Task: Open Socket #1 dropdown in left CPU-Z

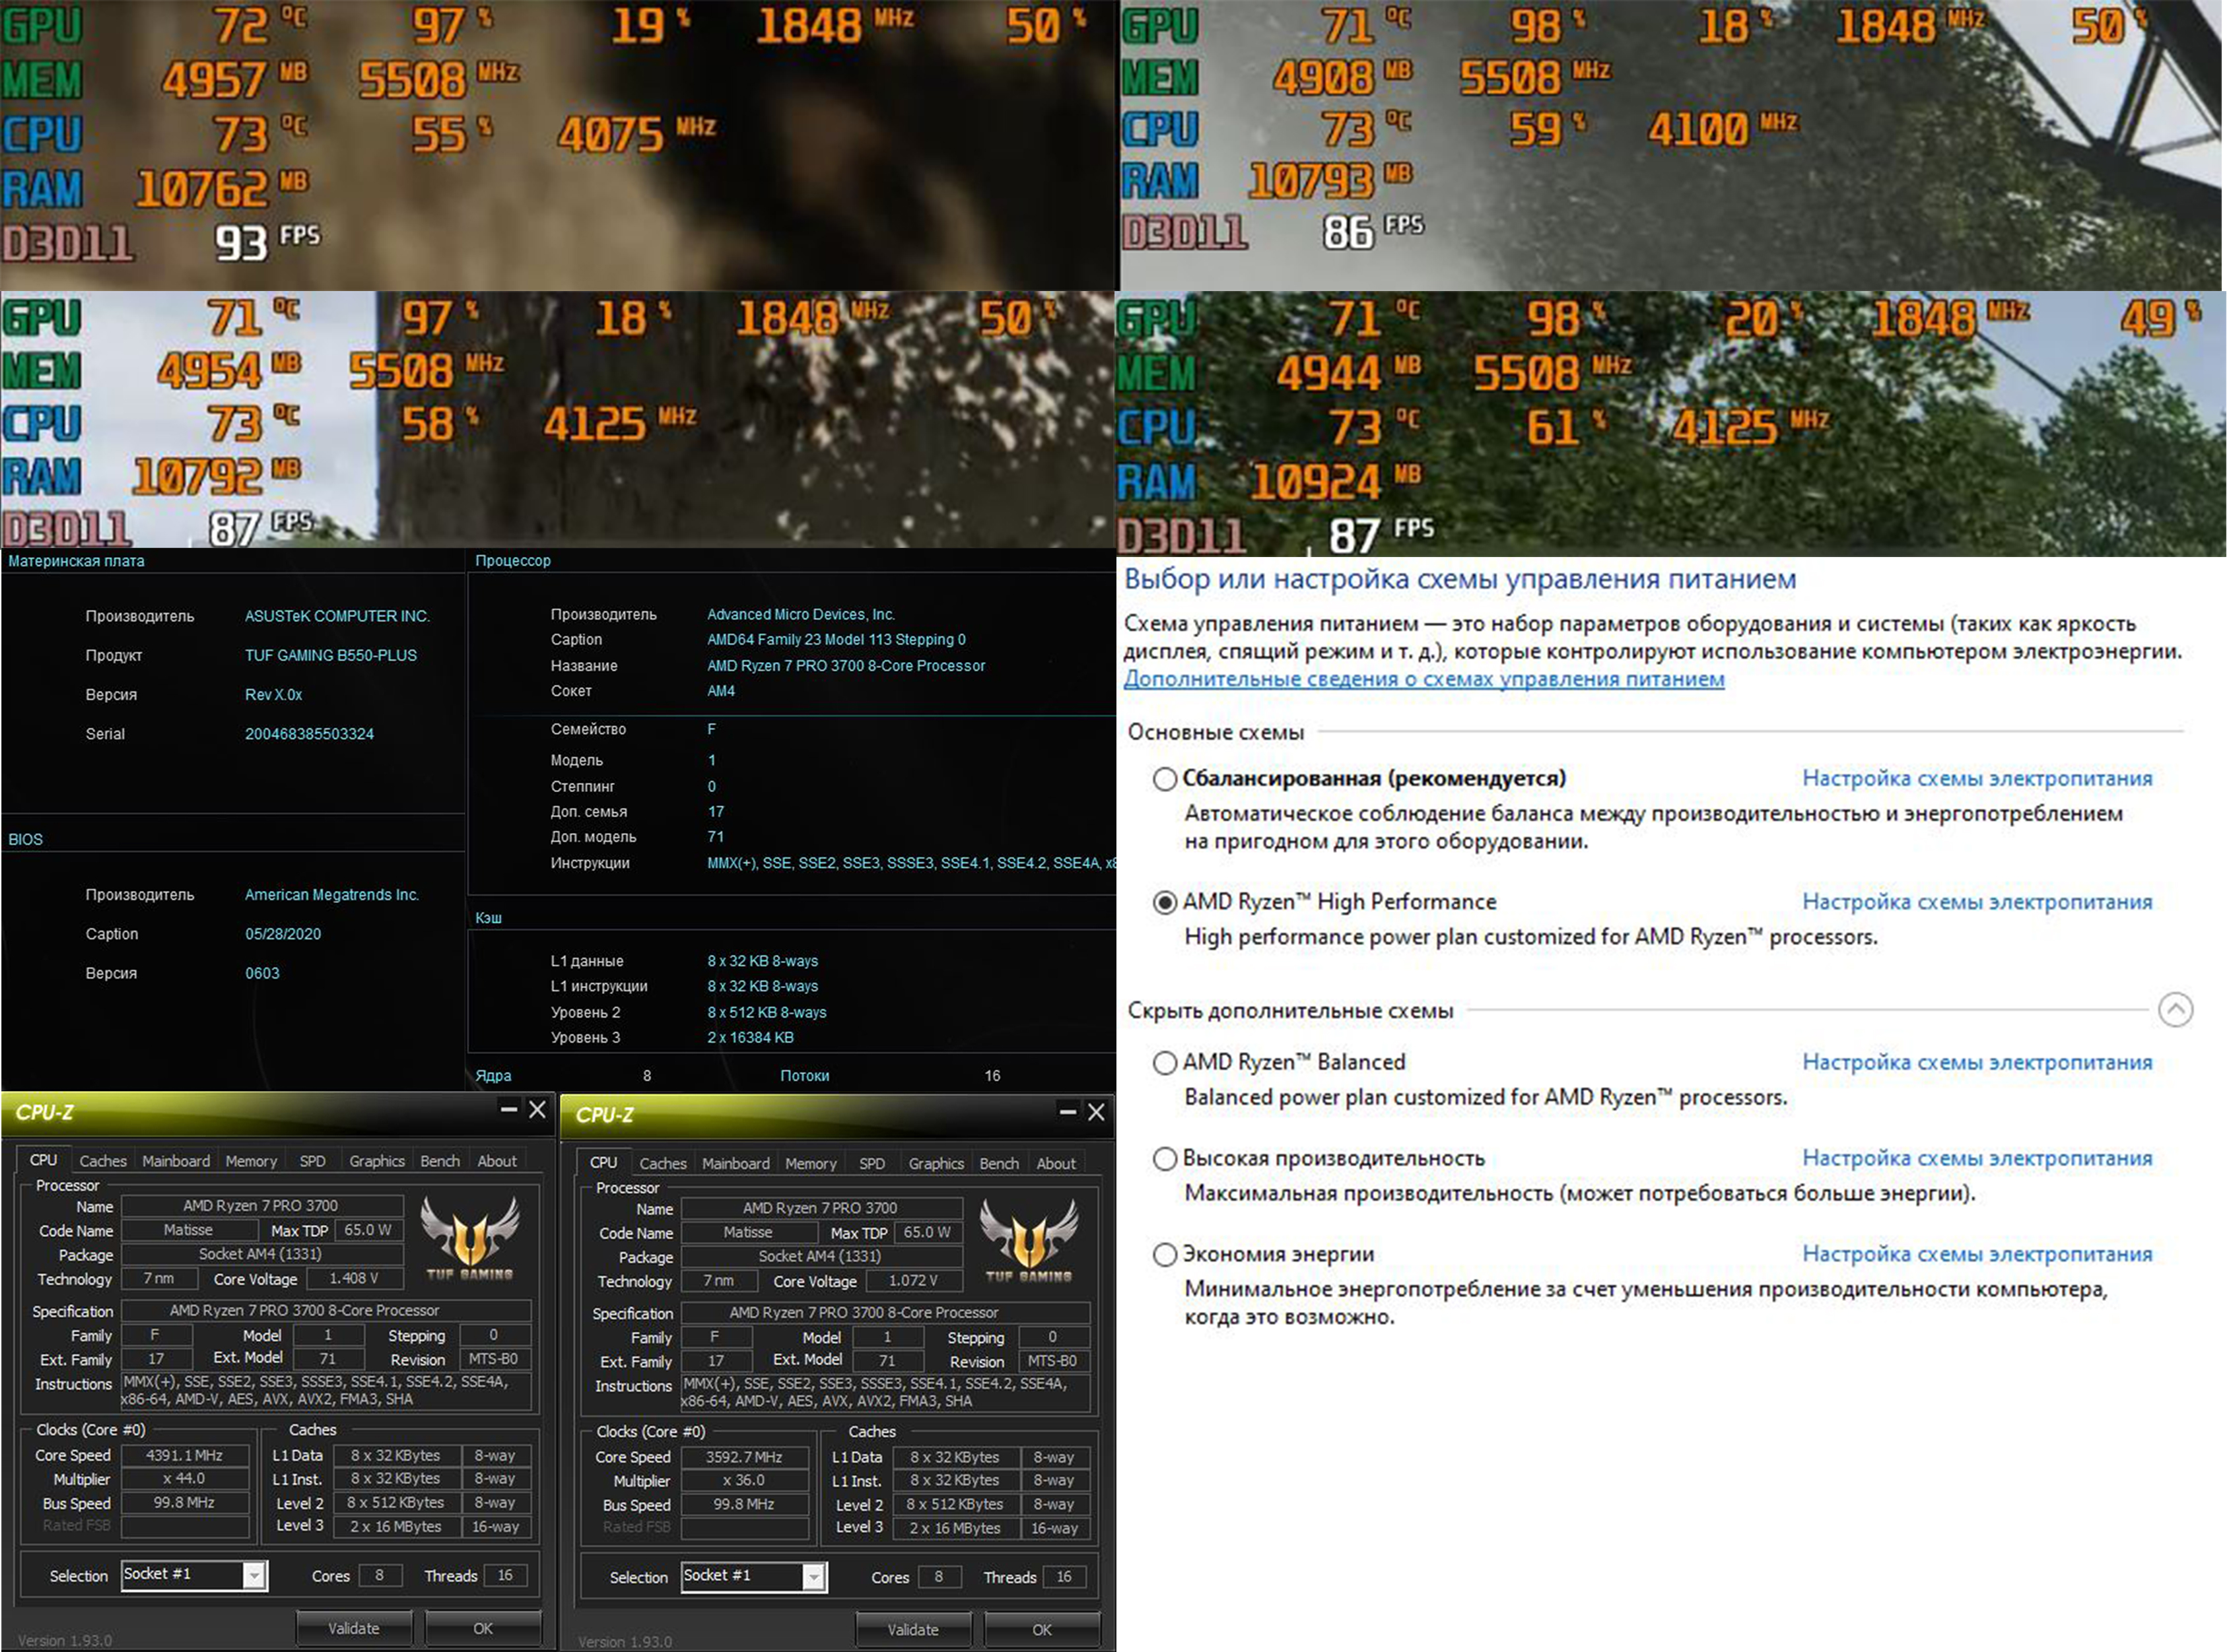Action: point(254,1576)
